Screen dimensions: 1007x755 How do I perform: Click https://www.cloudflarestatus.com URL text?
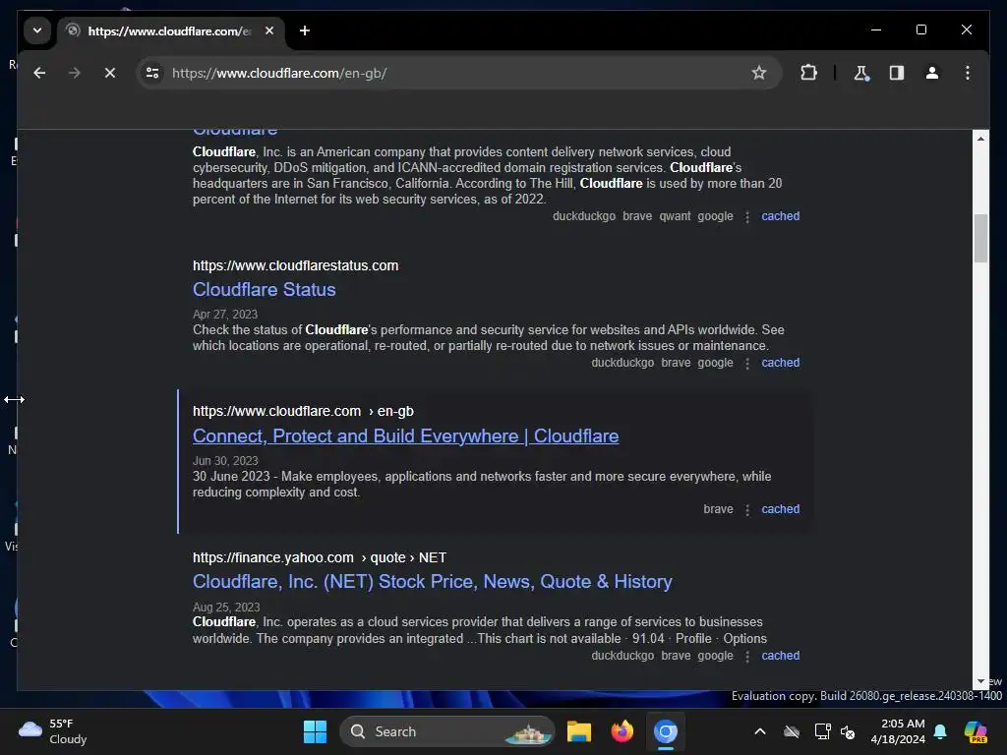click(295, 265)
